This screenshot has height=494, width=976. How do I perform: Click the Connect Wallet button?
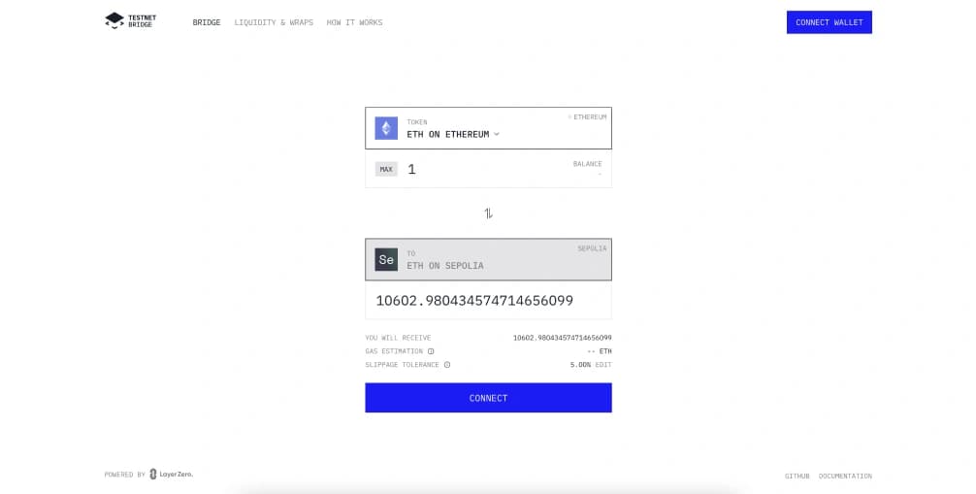(x=830, y=22)
